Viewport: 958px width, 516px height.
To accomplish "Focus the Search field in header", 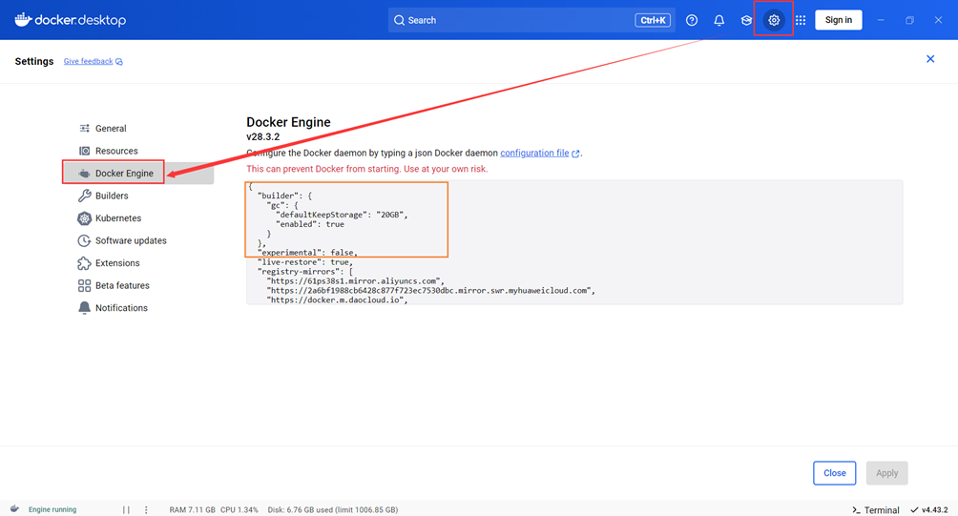I will tap(531, 20).
